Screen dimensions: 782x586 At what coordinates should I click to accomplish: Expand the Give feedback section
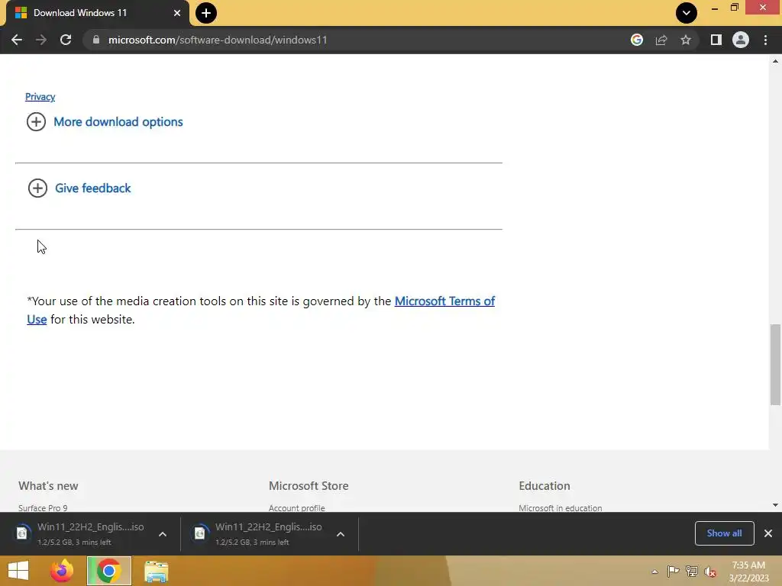click(92, 188)
